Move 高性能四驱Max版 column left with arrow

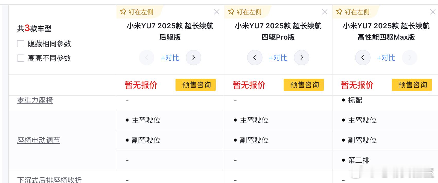[x=363, y=58]
